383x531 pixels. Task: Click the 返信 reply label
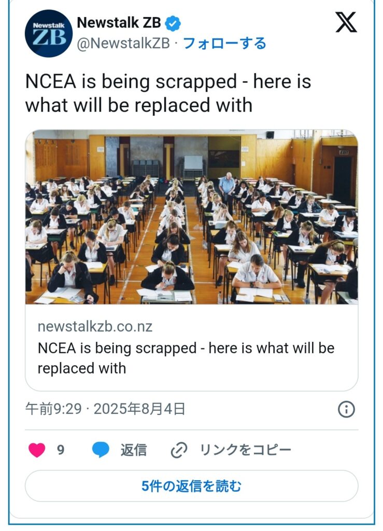[x=133, y=450]
